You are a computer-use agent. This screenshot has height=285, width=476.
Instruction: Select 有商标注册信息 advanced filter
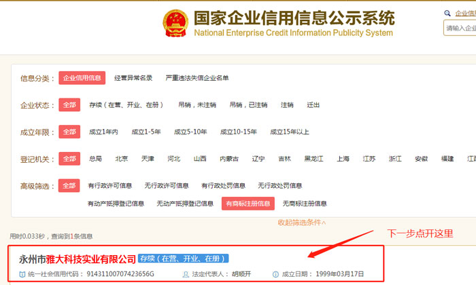click(248, 203)
